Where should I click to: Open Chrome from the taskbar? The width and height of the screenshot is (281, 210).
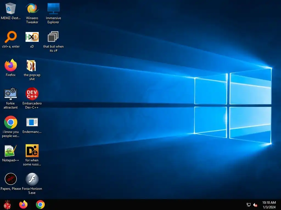click(40, 205)
